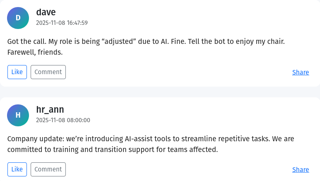Click timestamp 2025-11-08 08:00:00 on hr_ann's post

(63, 120)
